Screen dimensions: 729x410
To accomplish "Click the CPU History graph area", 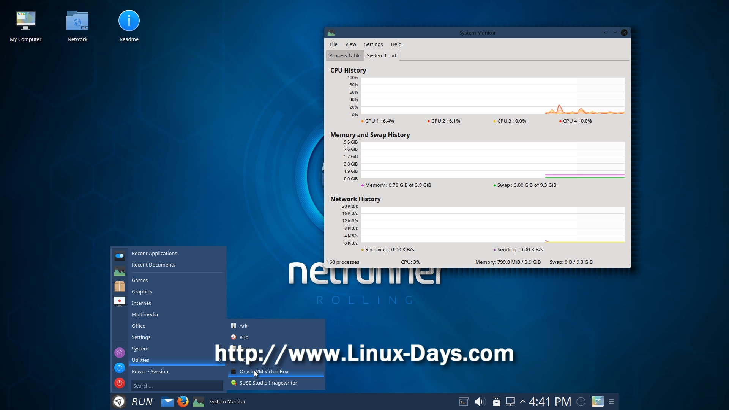I will click(492, 96).
